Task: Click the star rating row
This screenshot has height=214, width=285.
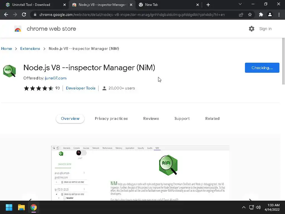Action: click(38, 88)
